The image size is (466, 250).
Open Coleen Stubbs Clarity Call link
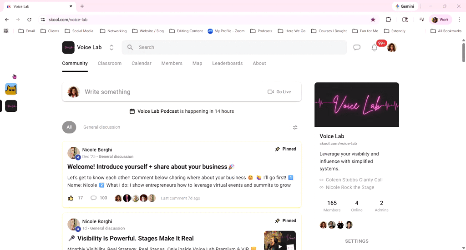pyautogui.click(x=354, y=180)
